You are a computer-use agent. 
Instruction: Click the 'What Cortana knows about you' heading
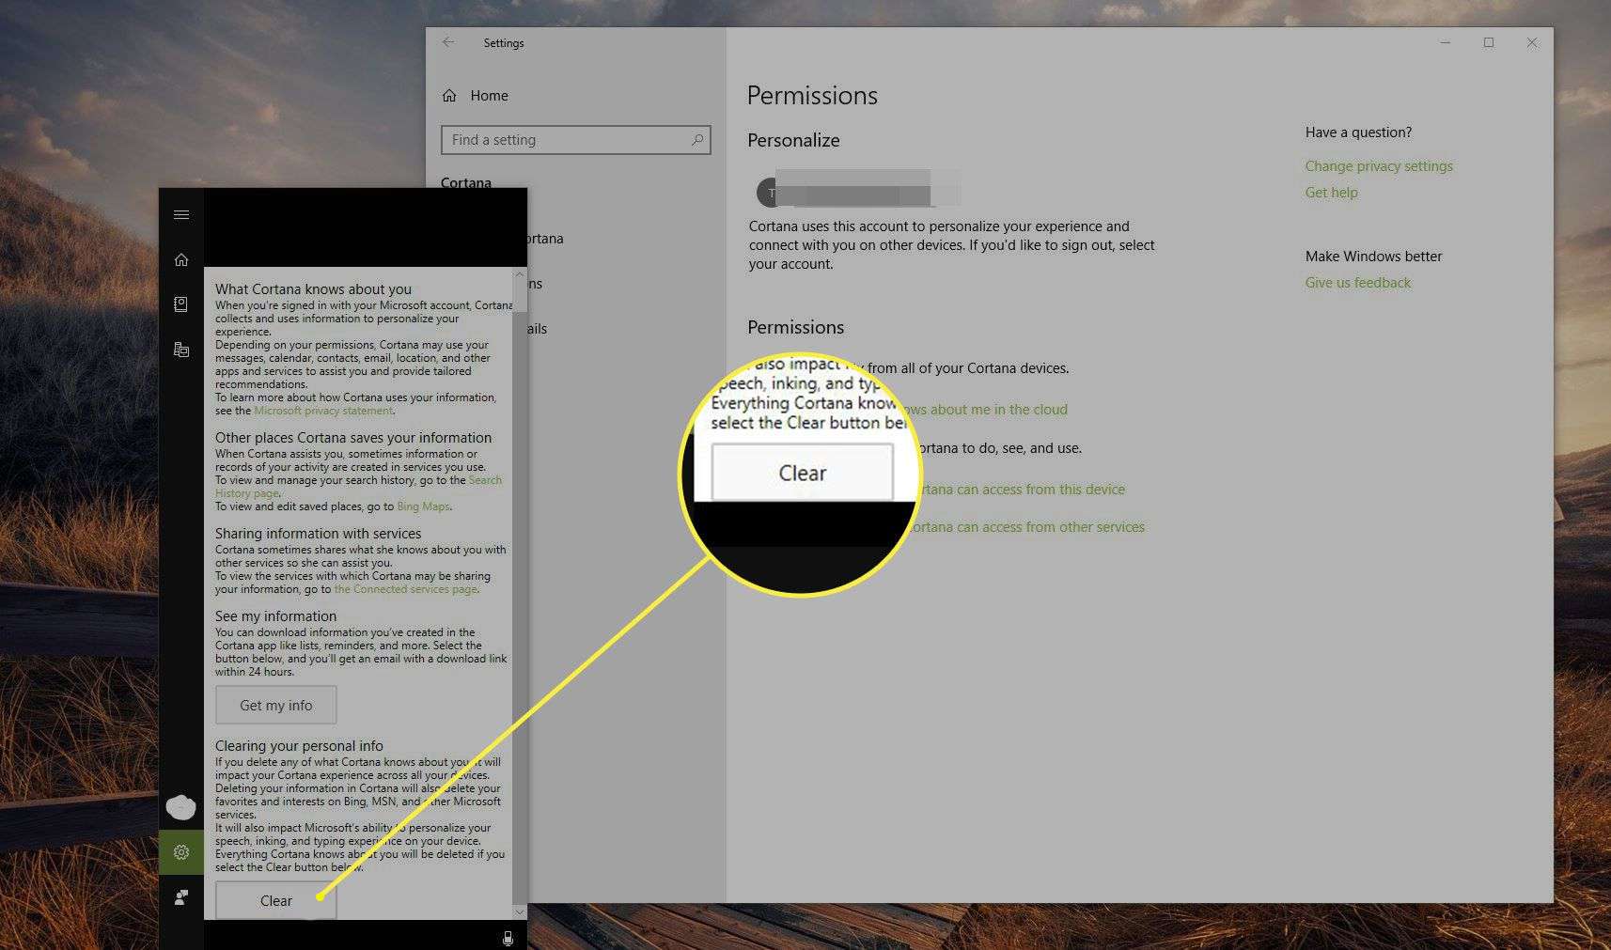coord(313,289)
